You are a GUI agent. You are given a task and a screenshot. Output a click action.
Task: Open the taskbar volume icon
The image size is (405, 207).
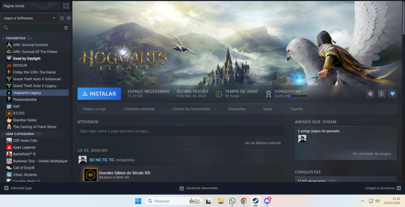377,201
